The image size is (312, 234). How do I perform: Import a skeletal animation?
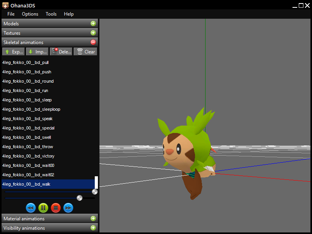(x=37, y=51)
